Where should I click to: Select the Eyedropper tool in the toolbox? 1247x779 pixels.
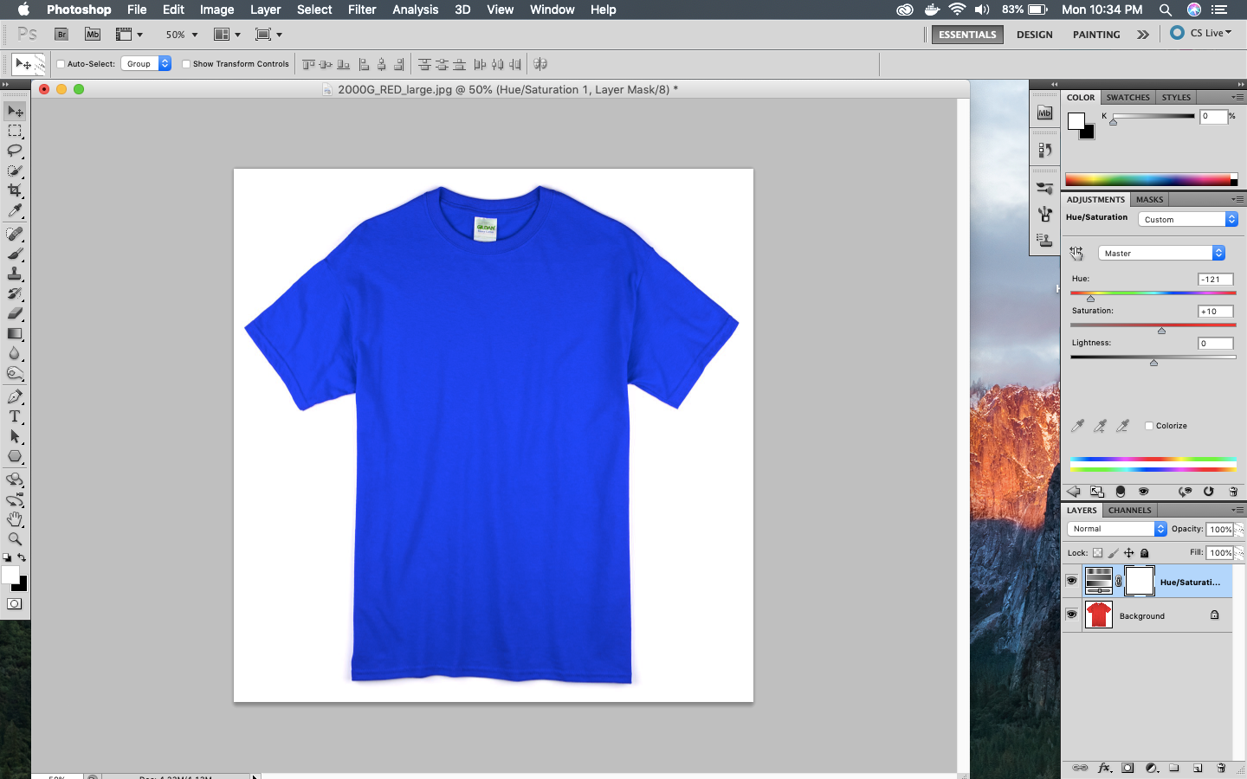point(15,210)
